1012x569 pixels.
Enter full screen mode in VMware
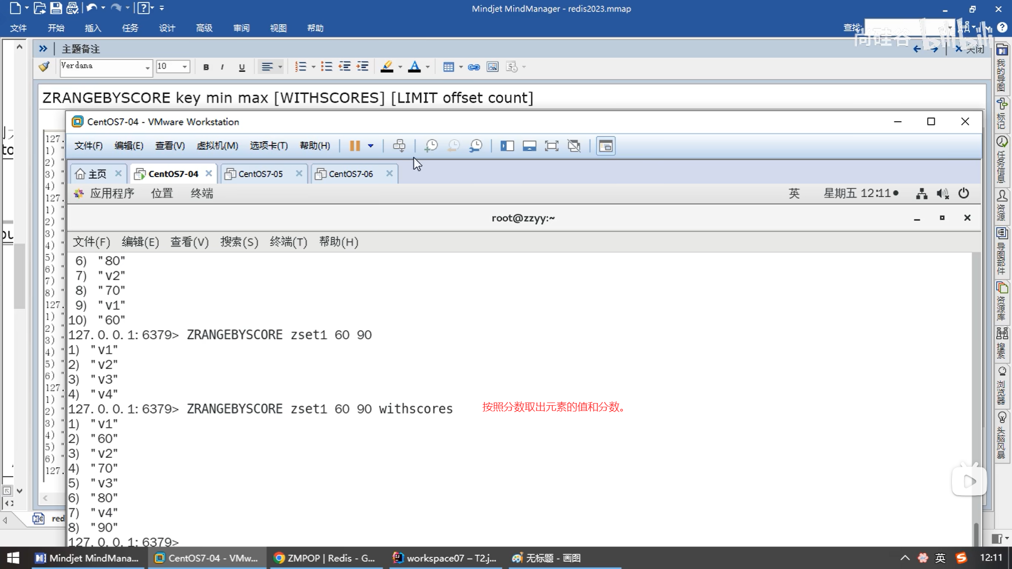(x=551, y=146)
